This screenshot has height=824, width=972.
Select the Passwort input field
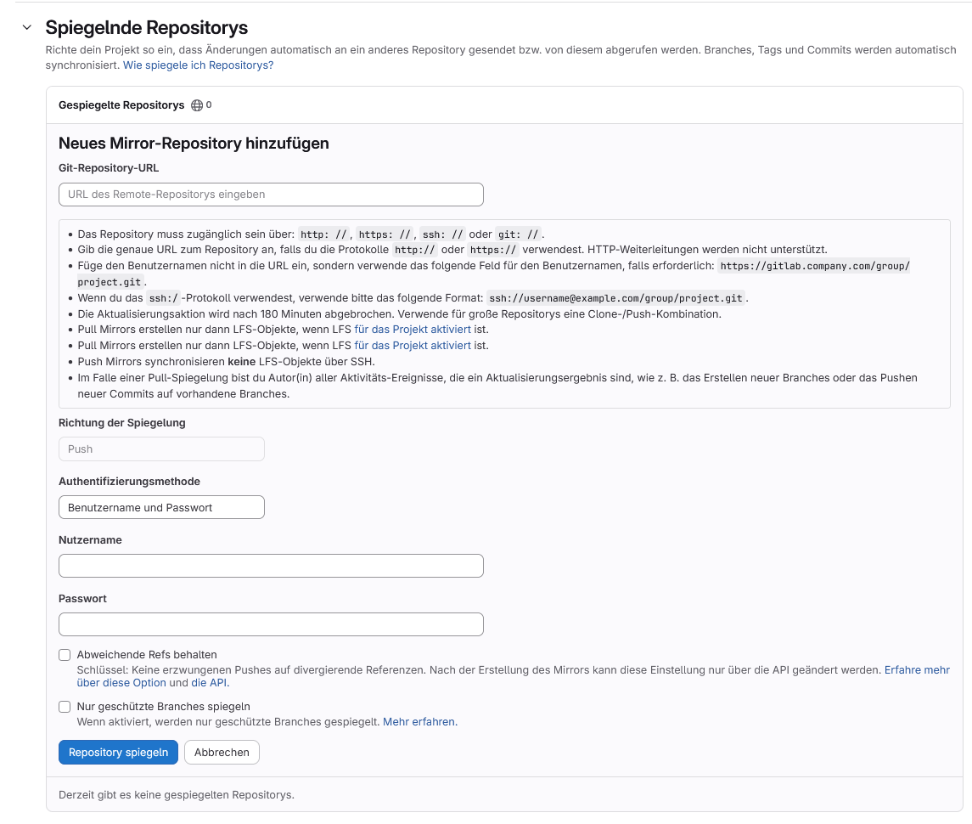coord(271,624)
